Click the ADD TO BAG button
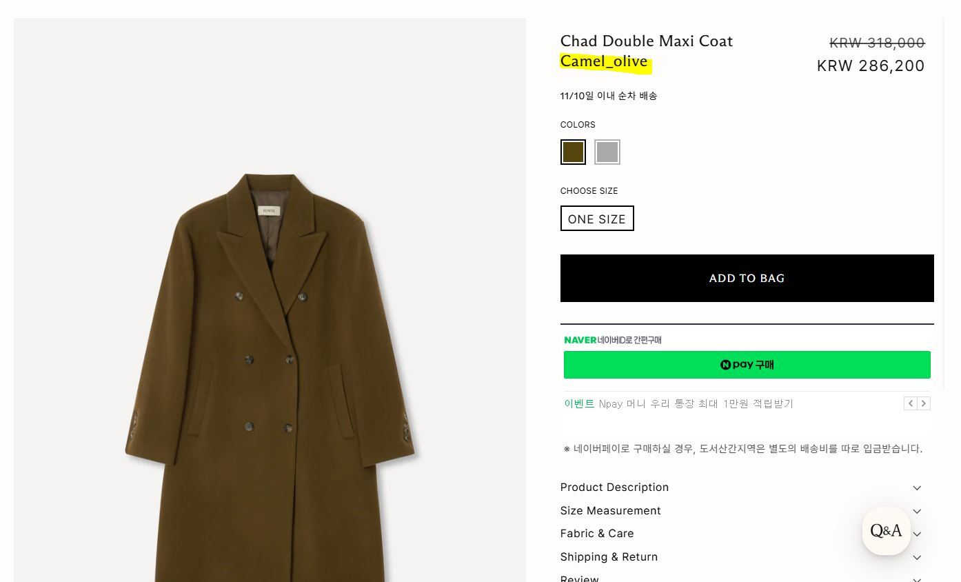The image size is (961, 582). (x=747, y=278)
